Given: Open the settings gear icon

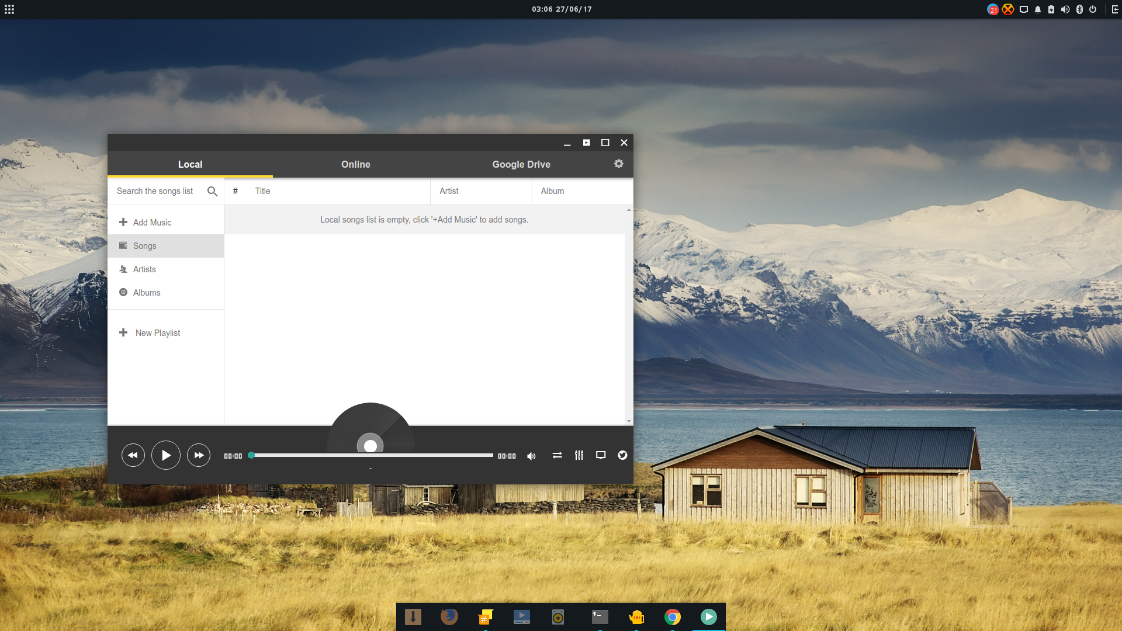Looking at the screenshot, I should tap(619, 164).
